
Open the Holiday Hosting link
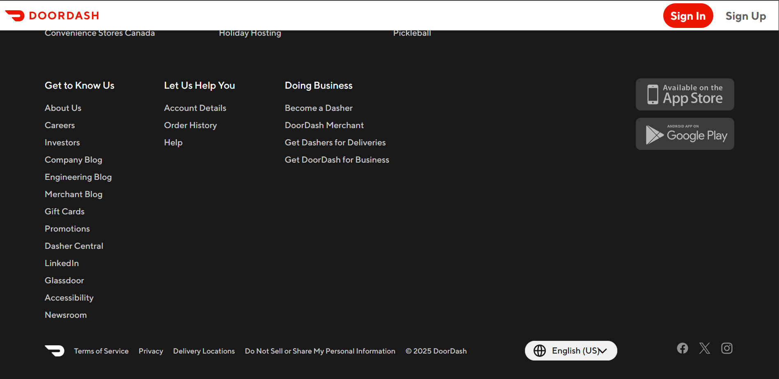tap(250, 33)
